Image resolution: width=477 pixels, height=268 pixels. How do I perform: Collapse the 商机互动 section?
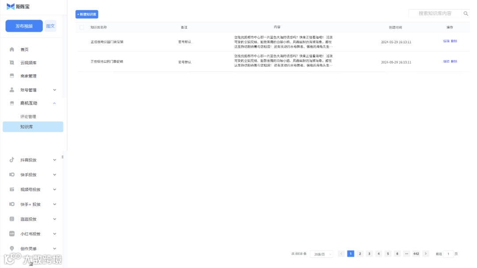(54, 103)
